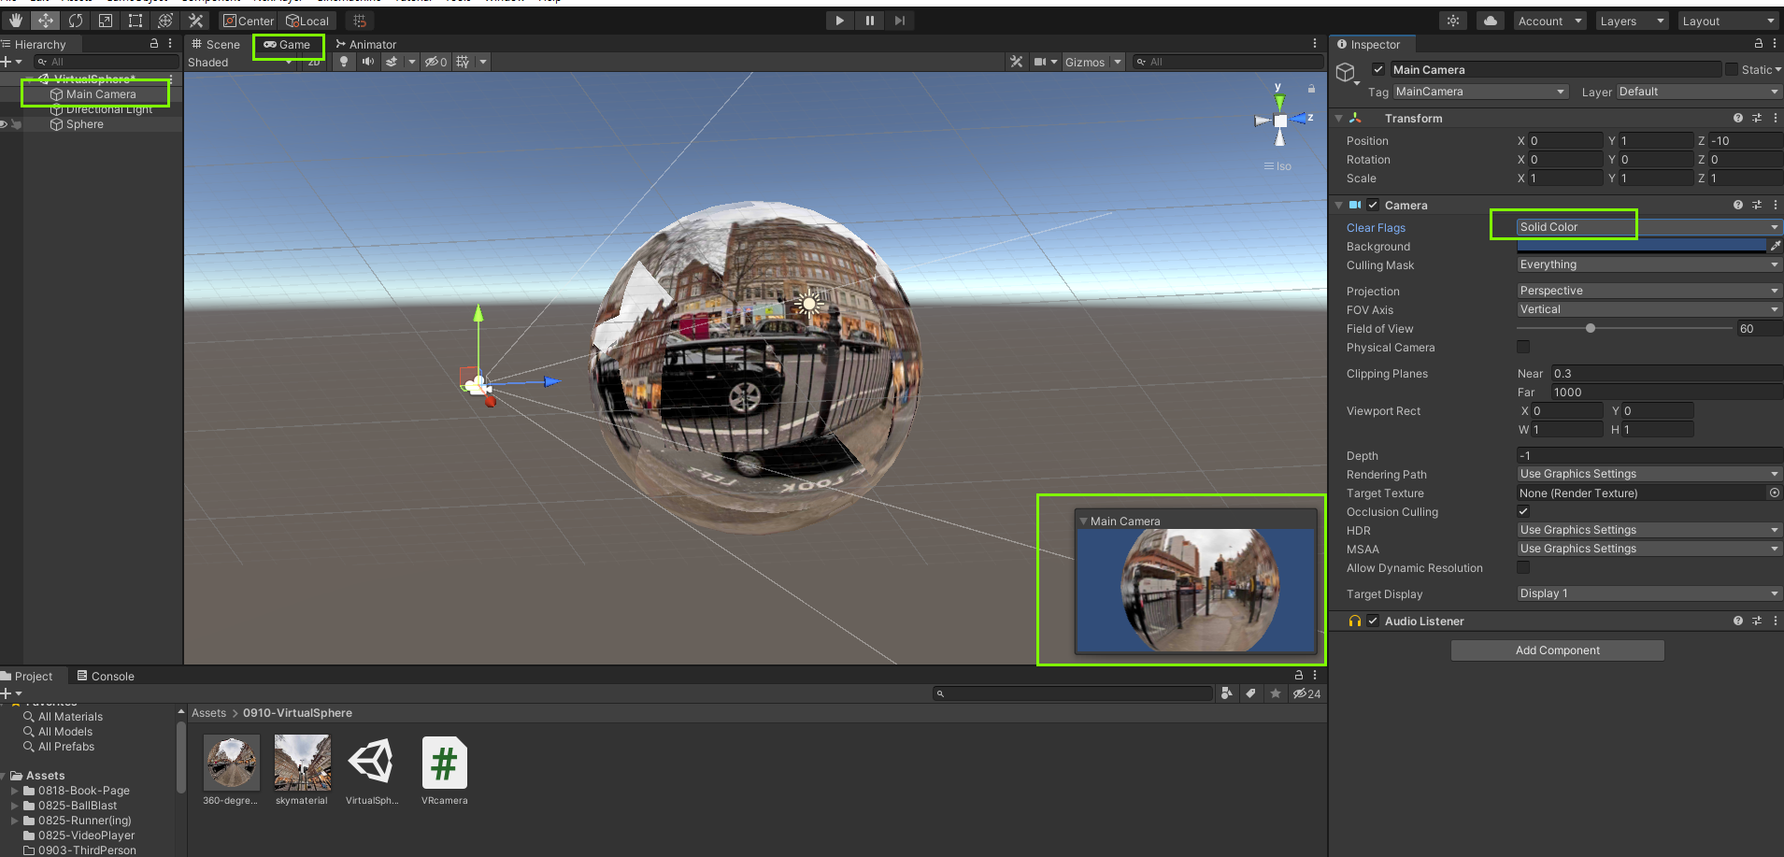Open scene component tools wrench icon
1784x857 pixels.
coord(1016,62)
